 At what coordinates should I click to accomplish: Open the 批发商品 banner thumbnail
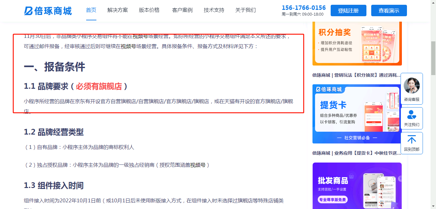(x=357, y=186)
